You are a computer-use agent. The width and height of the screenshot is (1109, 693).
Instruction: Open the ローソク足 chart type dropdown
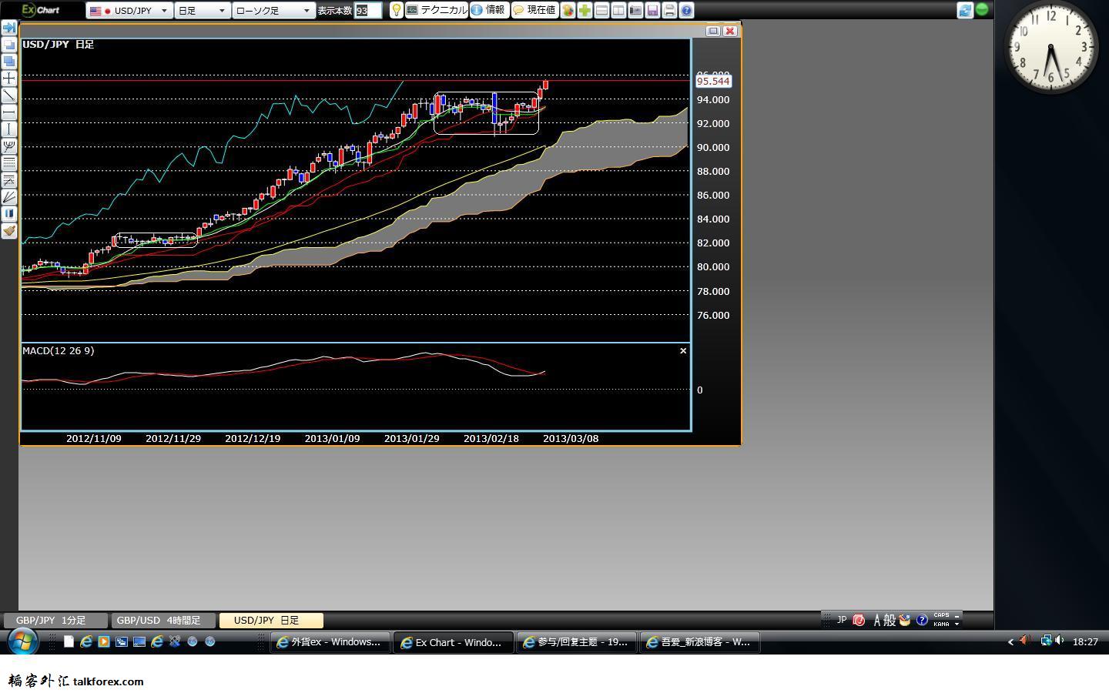[x=273, y=11]
